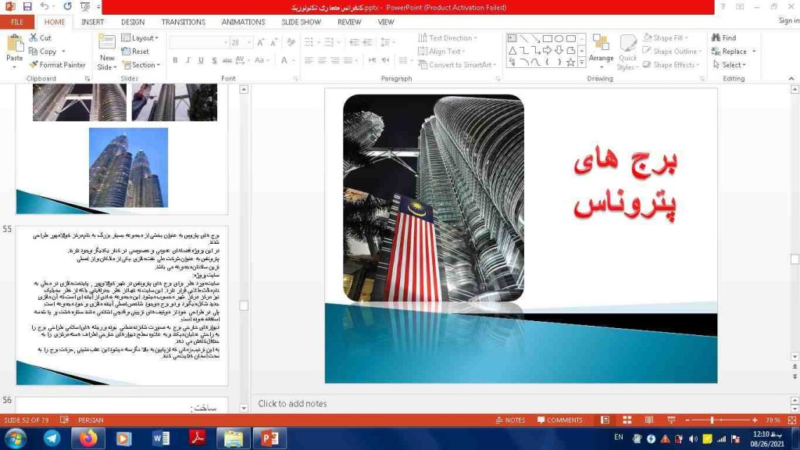Viewport: 800px width, 450px height.
Task: Switch to Reading view icon
Action: 649,420
